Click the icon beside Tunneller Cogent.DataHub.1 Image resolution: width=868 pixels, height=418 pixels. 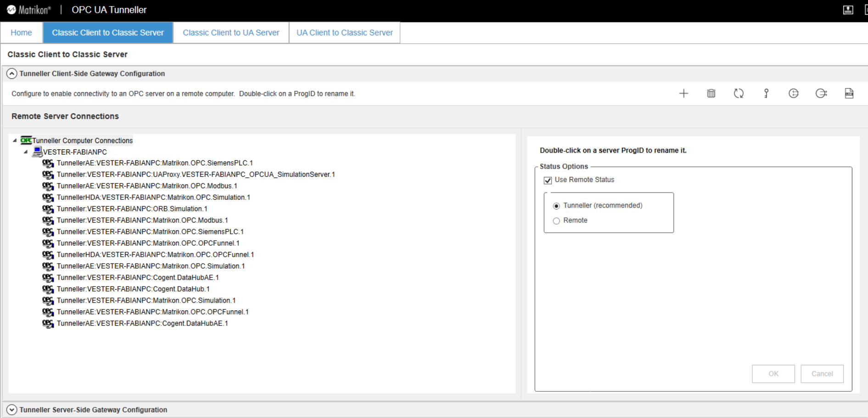click(x=48, y=289)
